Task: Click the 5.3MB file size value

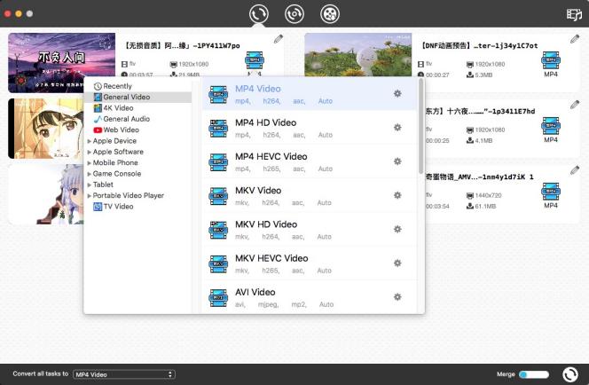Action: (485, 75)
